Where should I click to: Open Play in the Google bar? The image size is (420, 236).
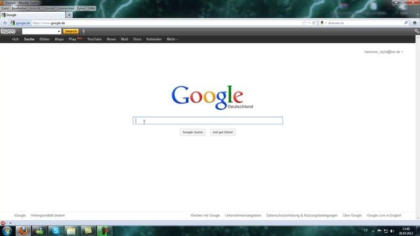click(73, 39)
